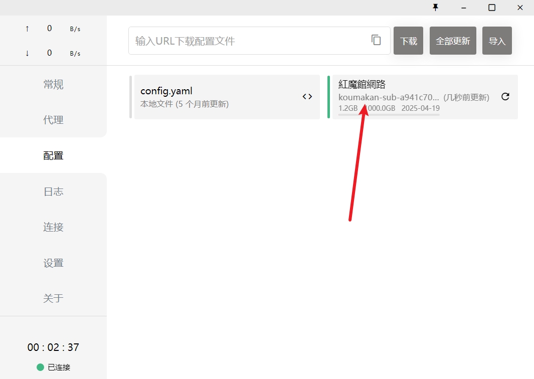534x379 pixels.
Task: Focus the 输入URL下载配置文件 input field
Action: coord(248,41)
